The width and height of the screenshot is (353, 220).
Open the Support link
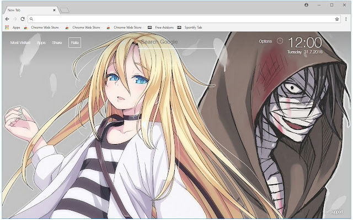(x=336, y=212)
